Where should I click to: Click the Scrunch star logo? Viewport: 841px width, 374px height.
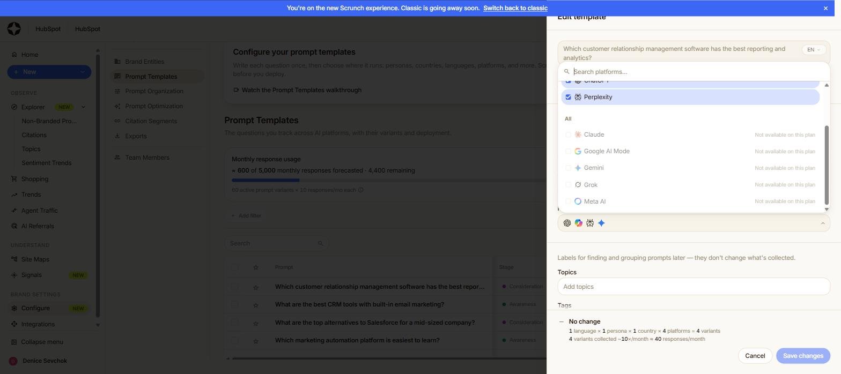[14, 29]
